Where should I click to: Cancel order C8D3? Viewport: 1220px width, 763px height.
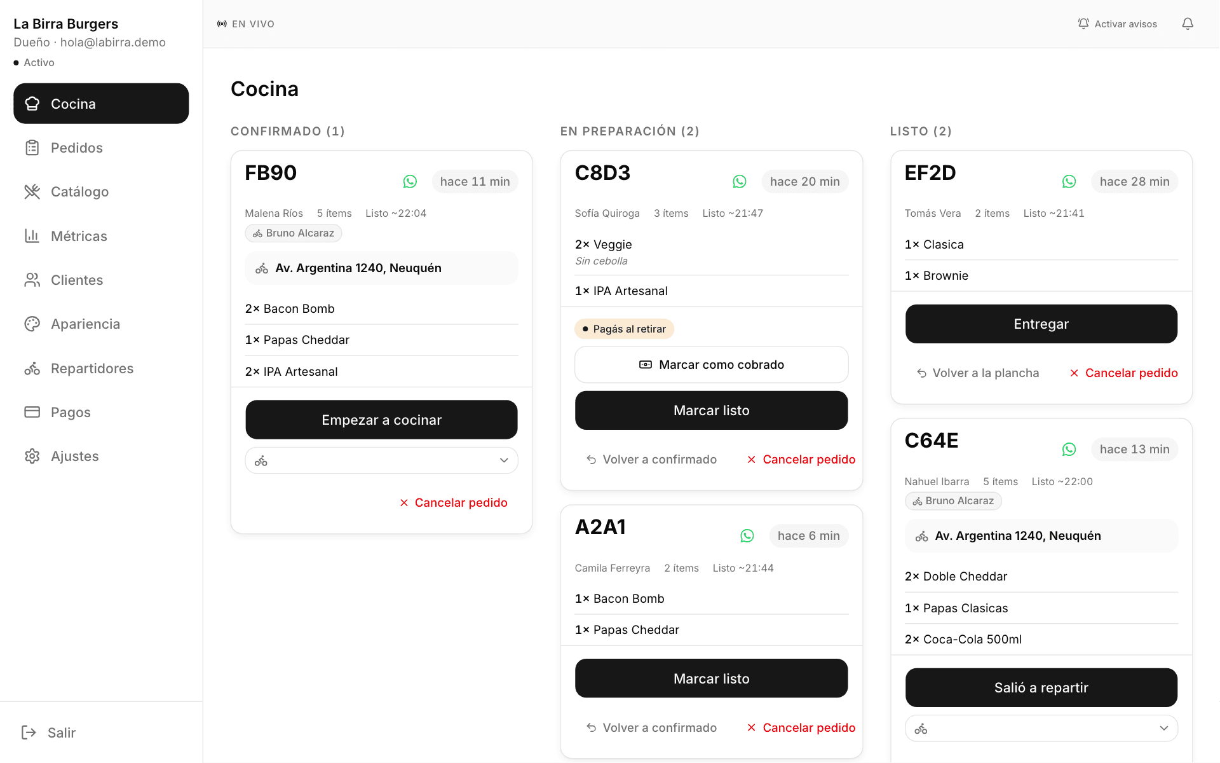801,460
